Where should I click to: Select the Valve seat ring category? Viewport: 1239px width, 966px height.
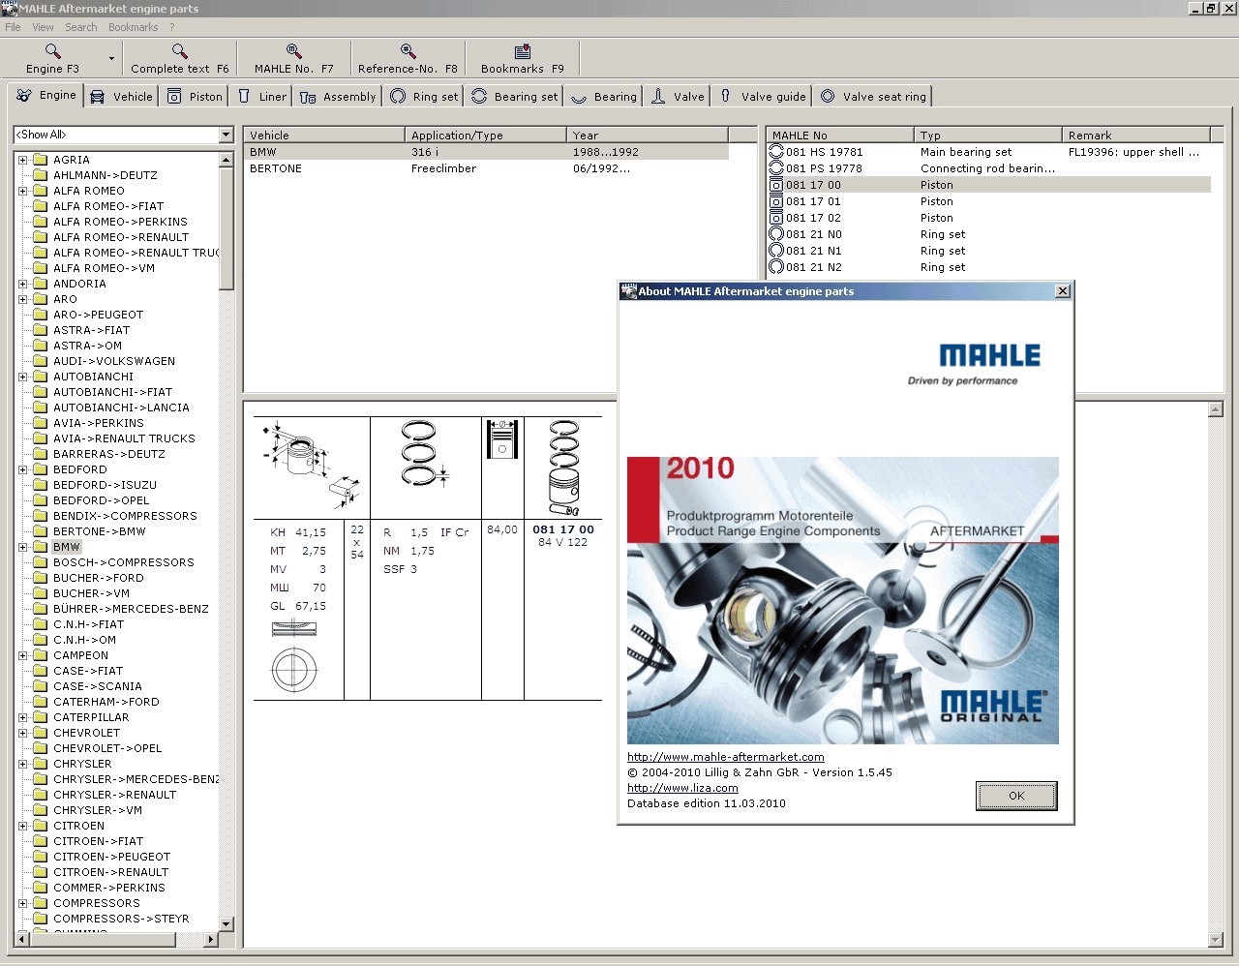[829, 96]
